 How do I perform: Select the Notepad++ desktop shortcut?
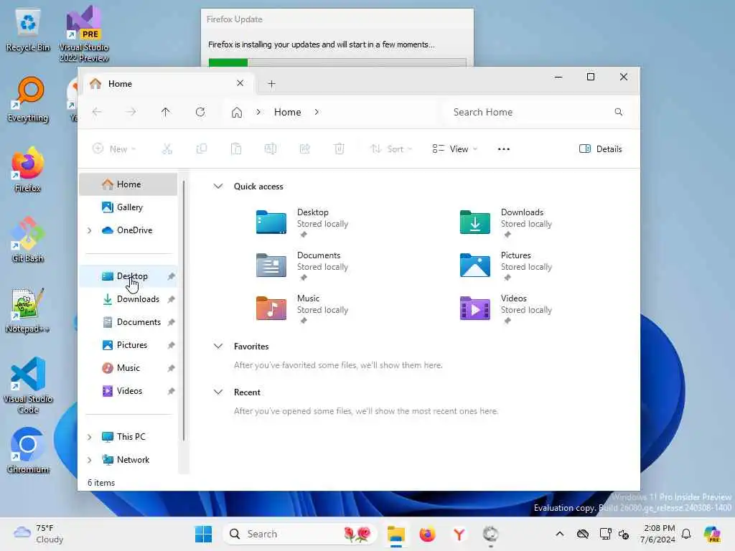(28, 310)
